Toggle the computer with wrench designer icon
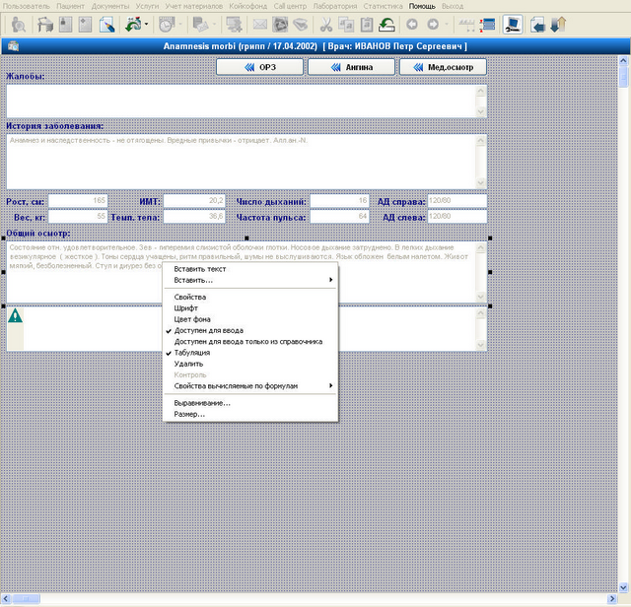The height and width of the screenshot is (607, 631). point(513,25)
